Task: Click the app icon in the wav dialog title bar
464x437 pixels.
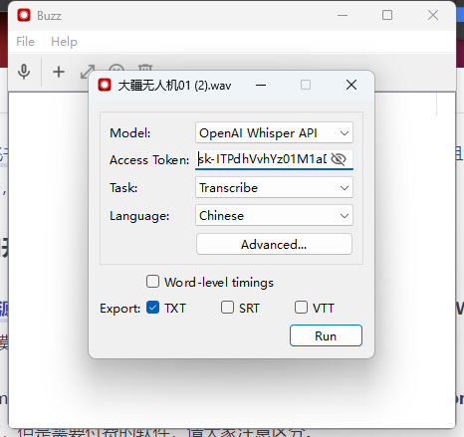Action: (x=105, y=85)
